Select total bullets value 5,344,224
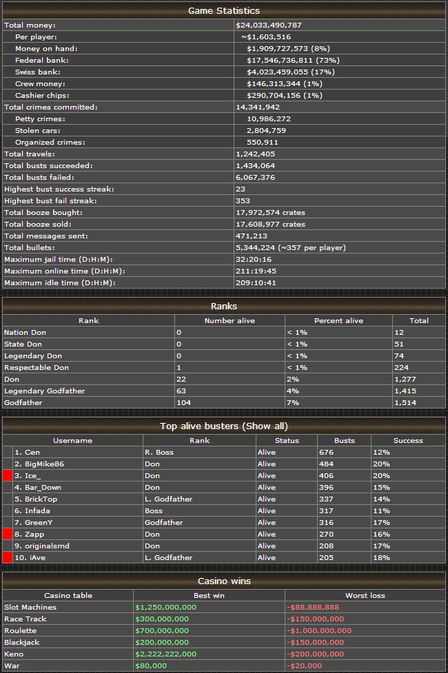The image size is (448, 673). [x=255, y=248]
